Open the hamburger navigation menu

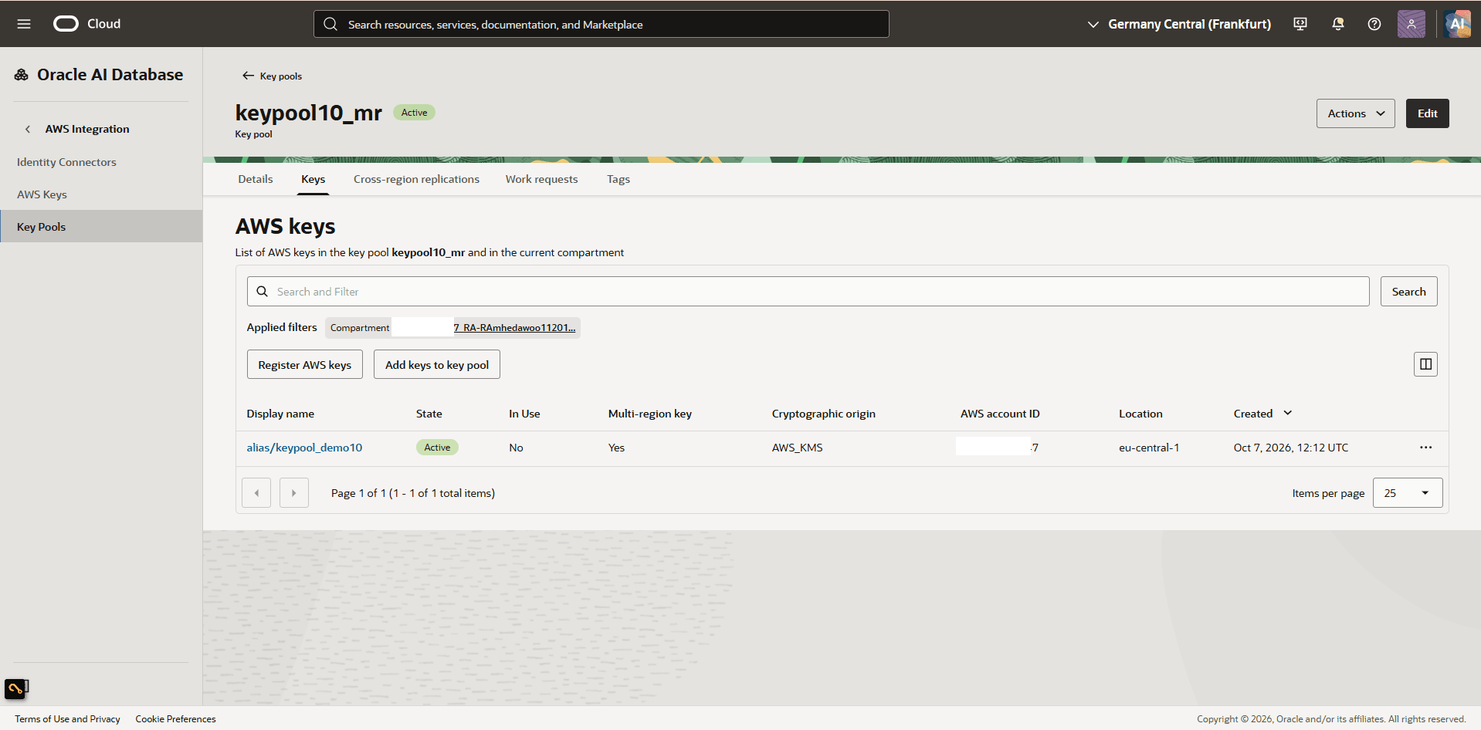click(x=24, y=24)
